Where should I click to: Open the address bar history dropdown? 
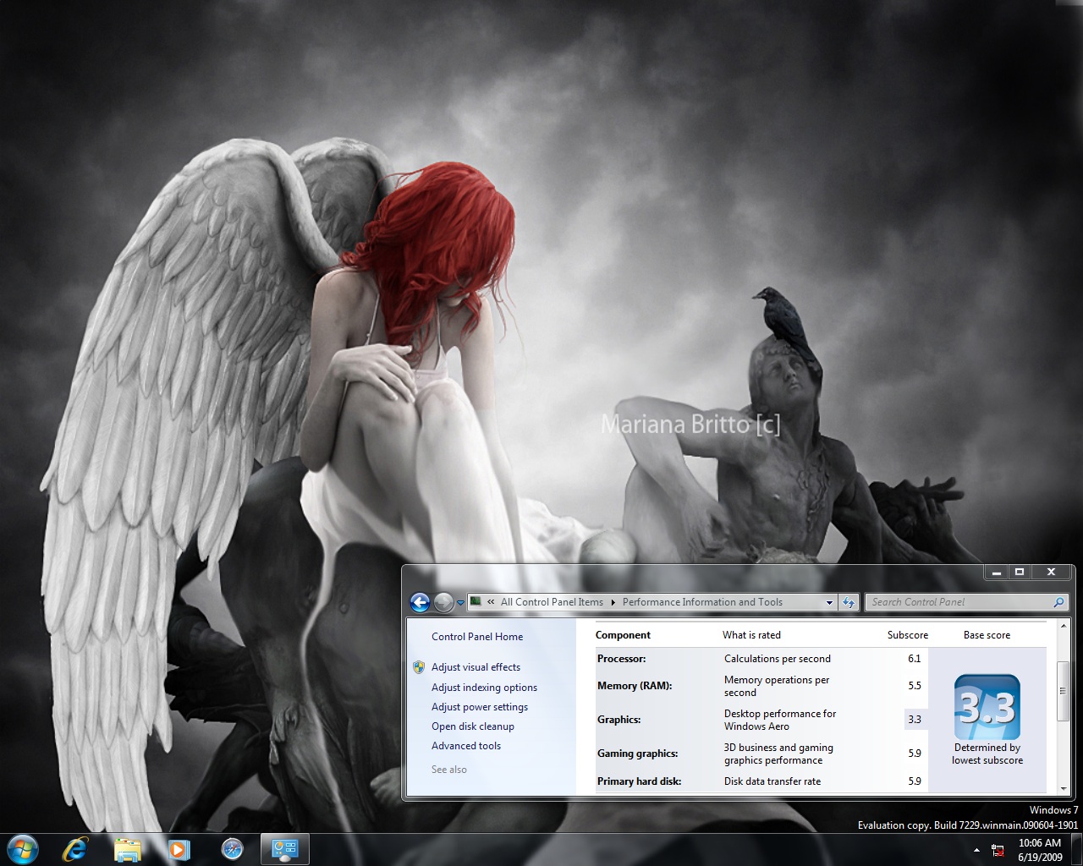click(829, 602)
